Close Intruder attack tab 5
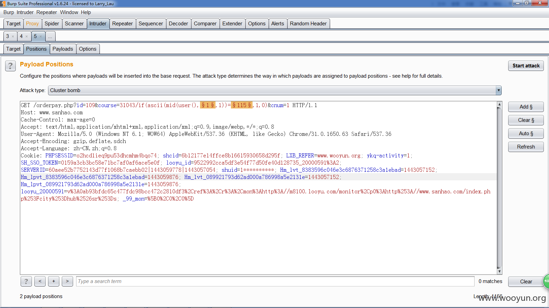549x308 pixels. [x=40, y=36]
